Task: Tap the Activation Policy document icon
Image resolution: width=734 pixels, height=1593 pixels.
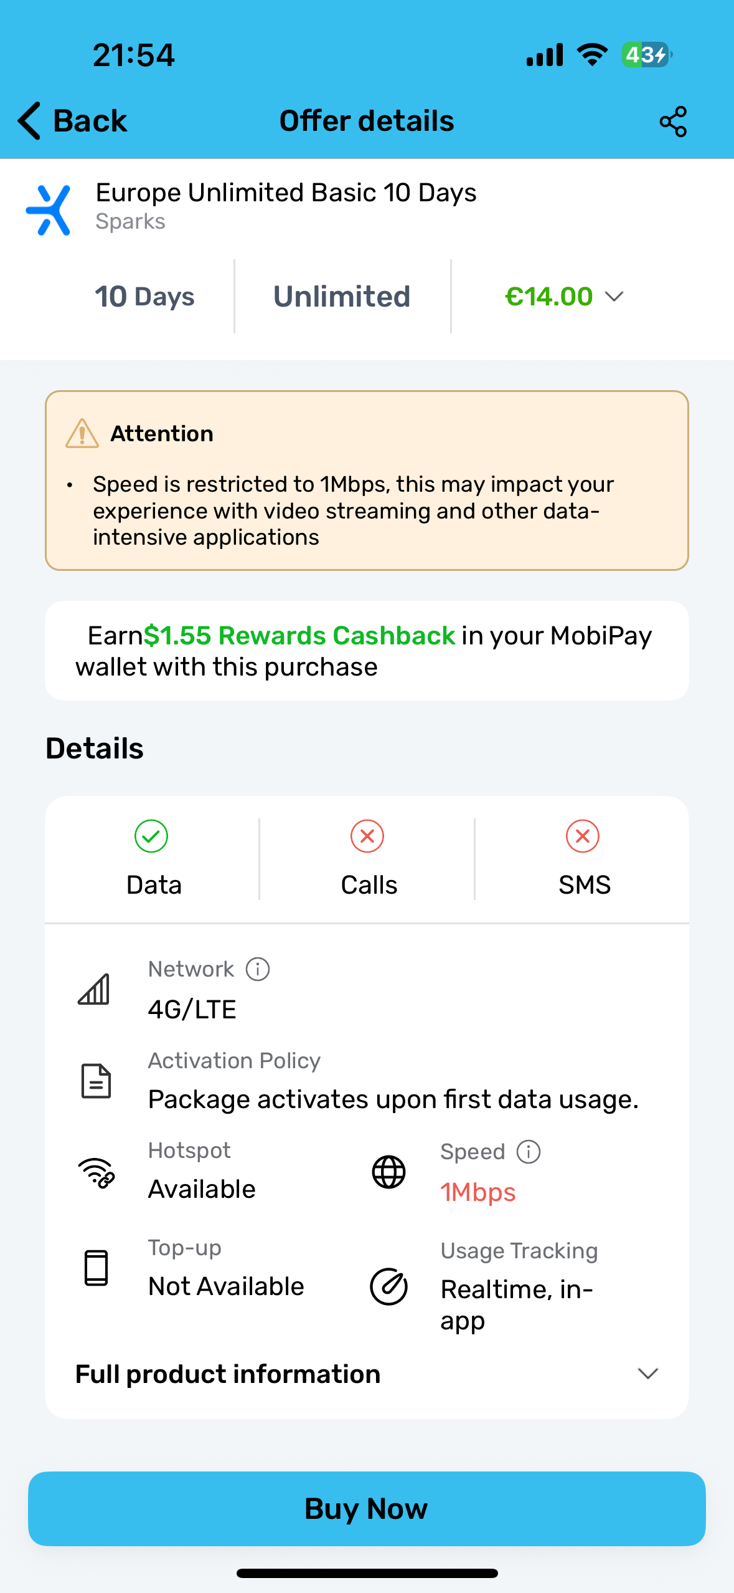Action: point(96,1081)
